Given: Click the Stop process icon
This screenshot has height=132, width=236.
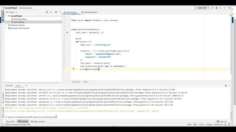Looking at the screenshot, I should point(225,8).
